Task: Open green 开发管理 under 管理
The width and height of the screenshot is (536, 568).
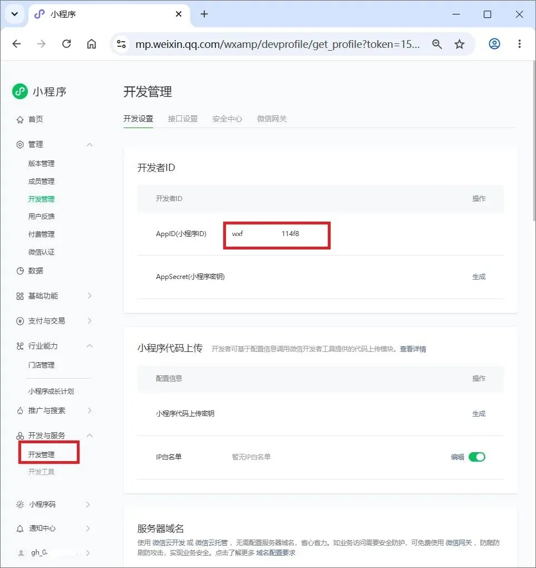Action: click(x=41, y=199)
